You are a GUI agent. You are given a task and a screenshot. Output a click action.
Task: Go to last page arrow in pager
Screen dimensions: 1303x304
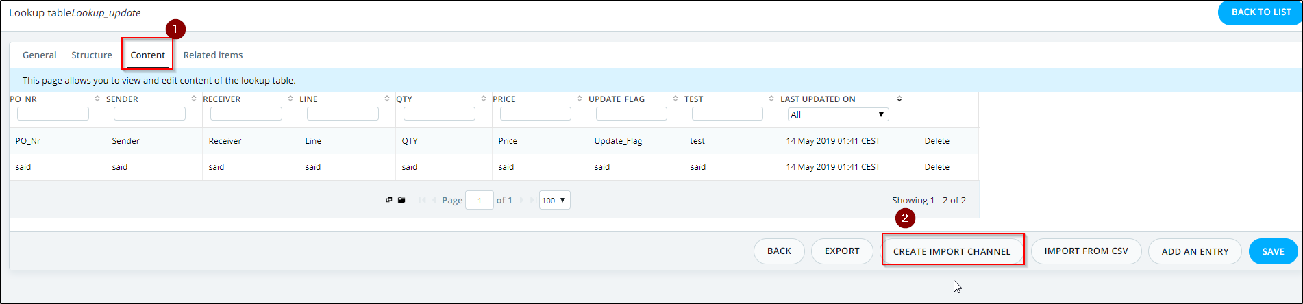point(533,200)
